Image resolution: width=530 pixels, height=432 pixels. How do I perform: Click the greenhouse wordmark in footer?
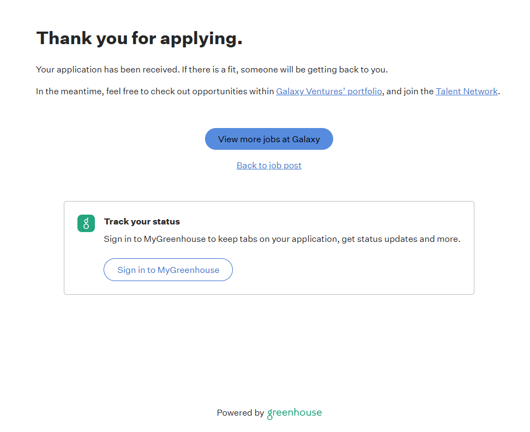(x=294, y=413)
